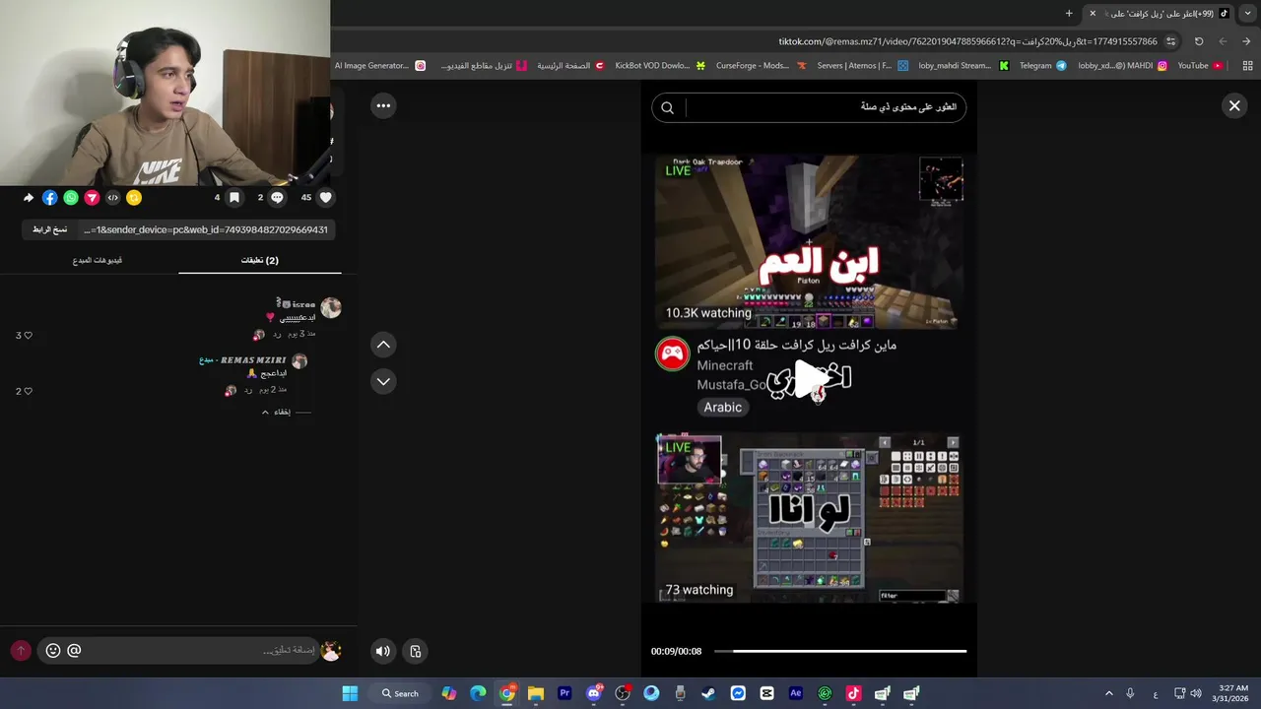Open israa's profile avatar
Screen dimensions: 1261x709
331,308
